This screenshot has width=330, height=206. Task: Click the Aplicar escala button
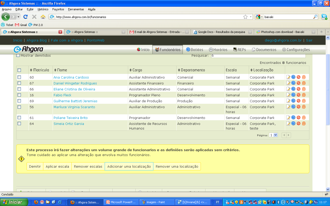[57, 166]
